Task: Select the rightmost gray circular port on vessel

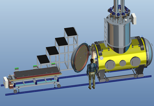Action: (x=135, y=61)
